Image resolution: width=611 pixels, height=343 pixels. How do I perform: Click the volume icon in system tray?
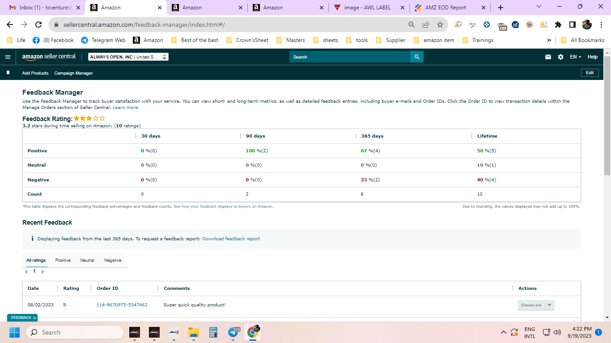(557, 332)
